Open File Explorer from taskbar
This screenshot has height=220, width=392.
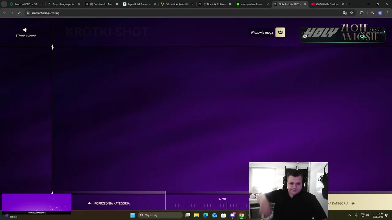197,215
